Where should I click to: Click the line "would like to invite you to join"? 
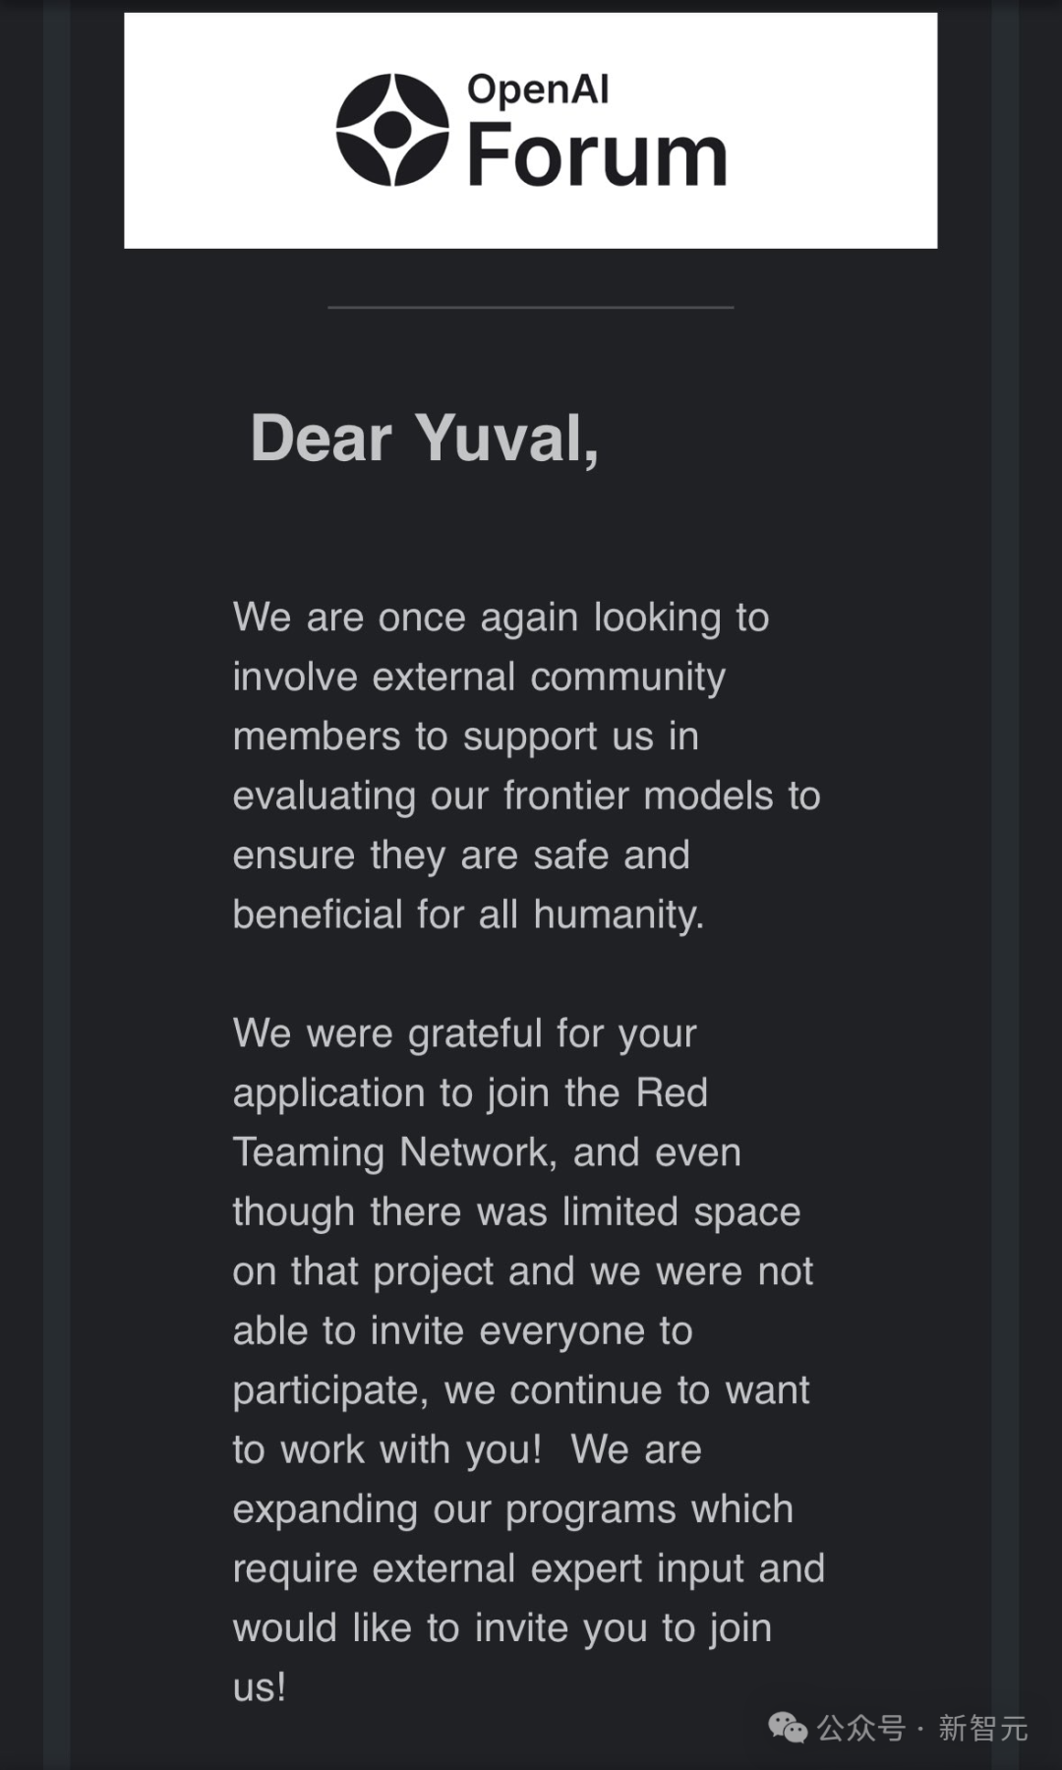pos(502,1628)
